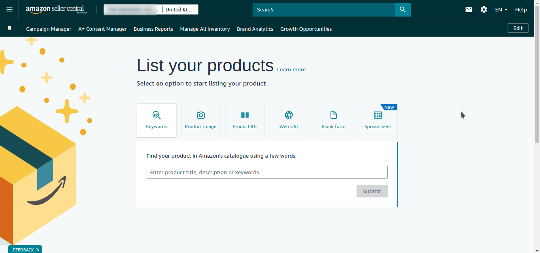Screen dimensions: 540x253
Task: Close the Feedback tab
Action: tap(38, 250)
